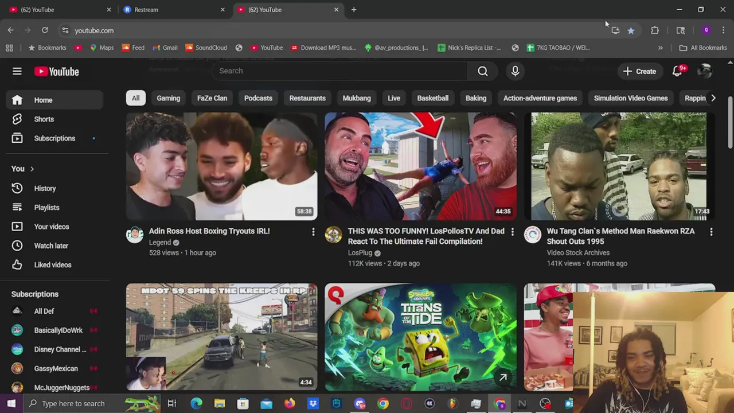Expand the You section chevron
The height and width of the screenshot is (413, 734).
32,169
